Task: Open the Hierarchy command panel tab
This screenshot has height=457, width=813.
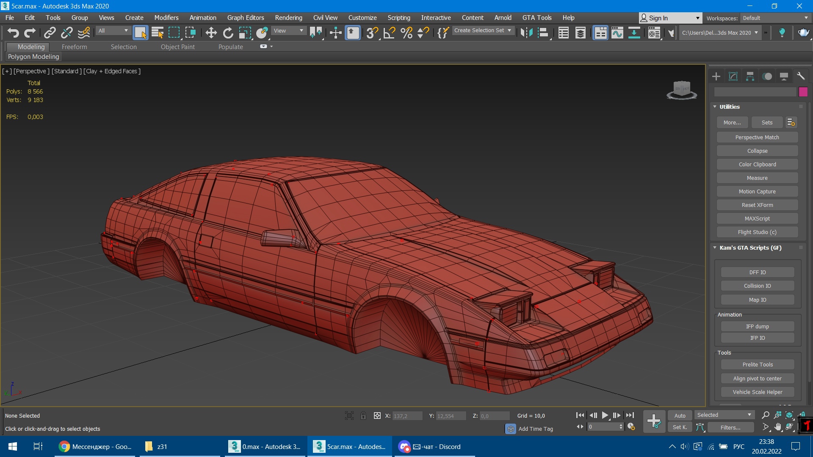Action: (750, 77)
